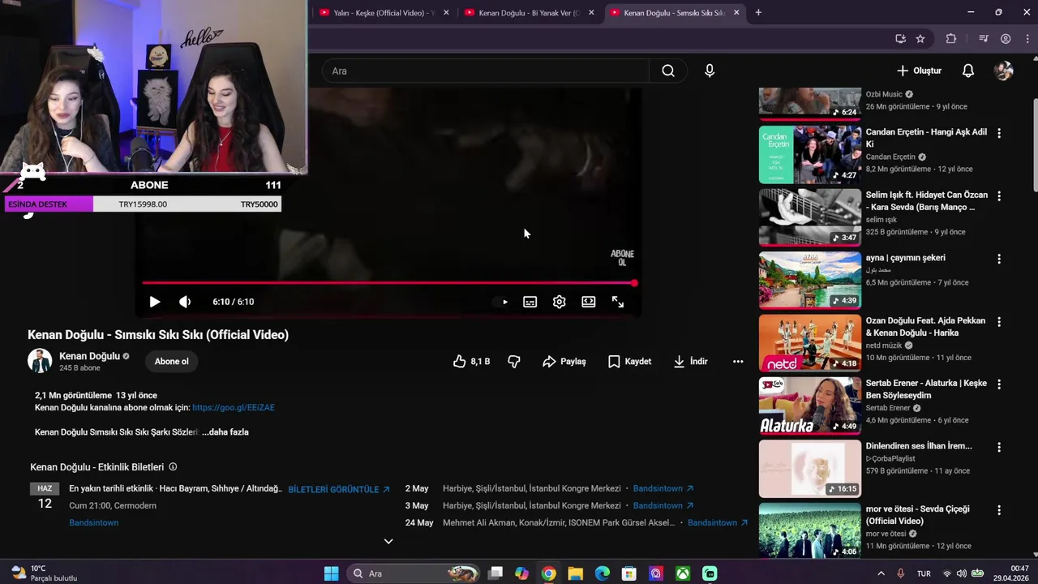Play the video with the play button
The height and width of the screenshot is (584, 1038).
pyautogui.click(x=154, y=302)
